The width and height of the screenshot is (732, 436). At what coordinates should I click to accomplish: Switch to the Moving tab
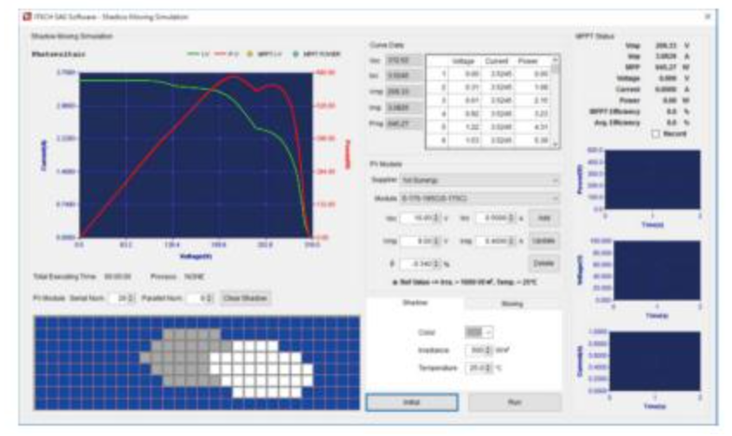point(512,304)
